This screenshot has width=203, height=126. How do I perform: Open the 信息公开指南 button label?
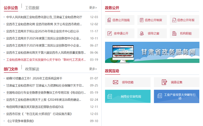click(x=121, y=20)
